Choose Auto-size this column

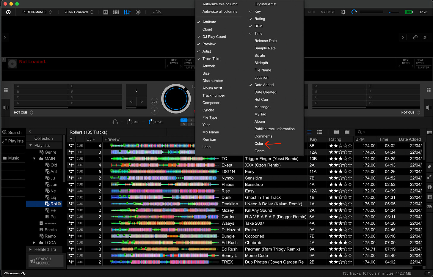click(220, 4)
